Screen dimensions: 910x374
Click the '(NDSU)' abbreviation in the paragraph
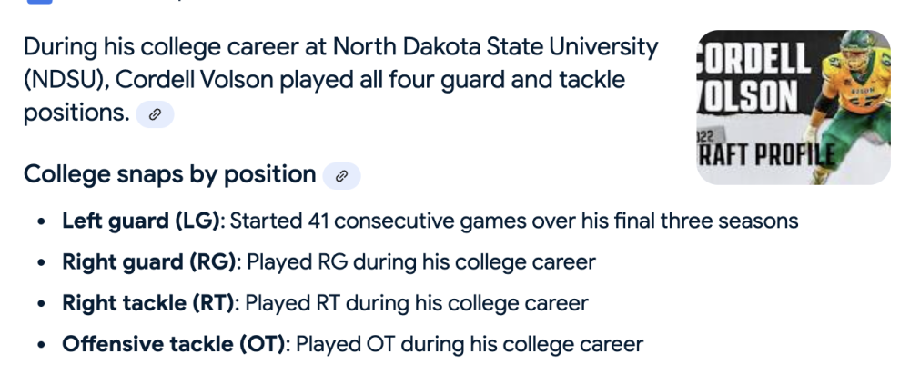66,80
